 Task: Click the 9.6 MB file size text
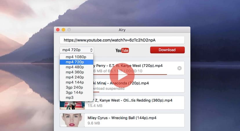[94, 123]
